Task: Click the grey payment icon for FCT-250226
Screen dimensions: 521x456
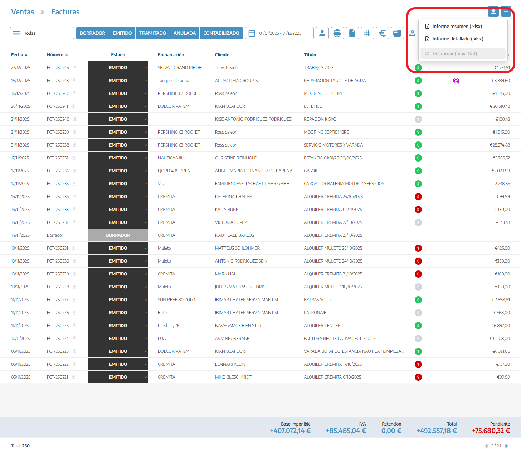Action: tap(418, 313)
